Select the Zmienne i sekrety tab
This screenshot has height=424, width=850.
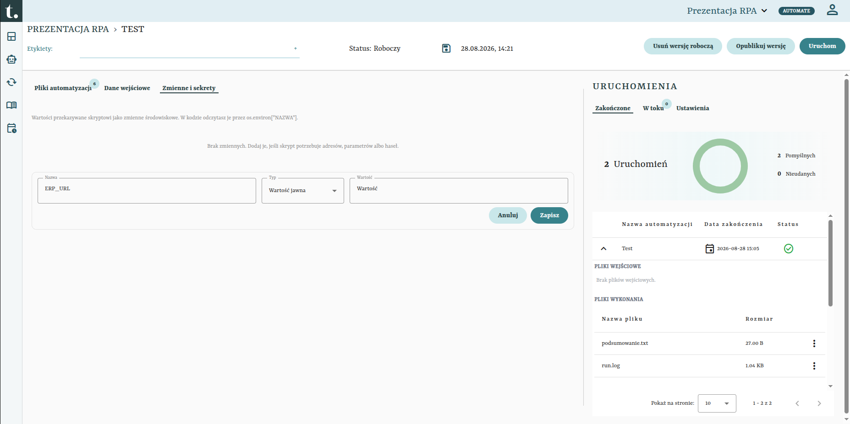coord(189,88)
